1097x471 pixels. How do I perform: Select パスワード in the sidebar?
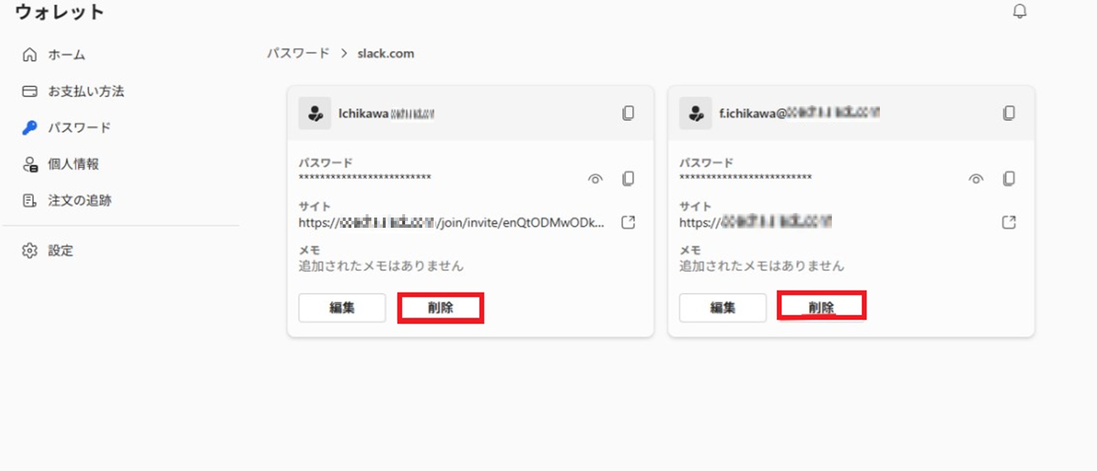(x=79, y=128)
